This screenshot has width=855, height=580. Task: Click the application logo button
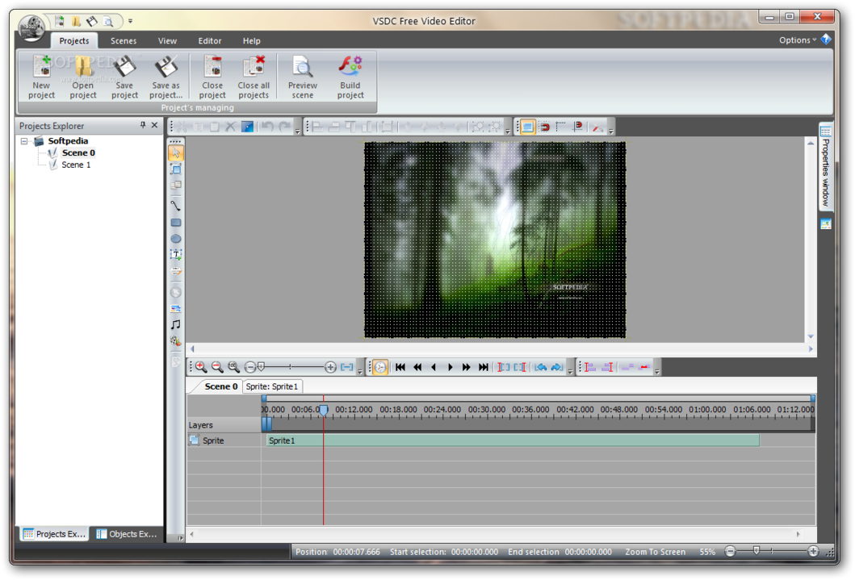tap(31, 27)
